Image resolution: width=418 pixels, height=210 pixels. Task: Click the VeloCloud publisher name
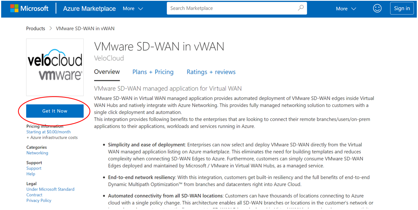click(x=109, y=58)
